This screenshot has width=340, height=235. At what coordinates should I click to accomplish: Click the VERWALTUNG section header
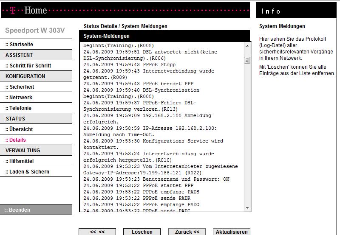click(x=36, y=151)
